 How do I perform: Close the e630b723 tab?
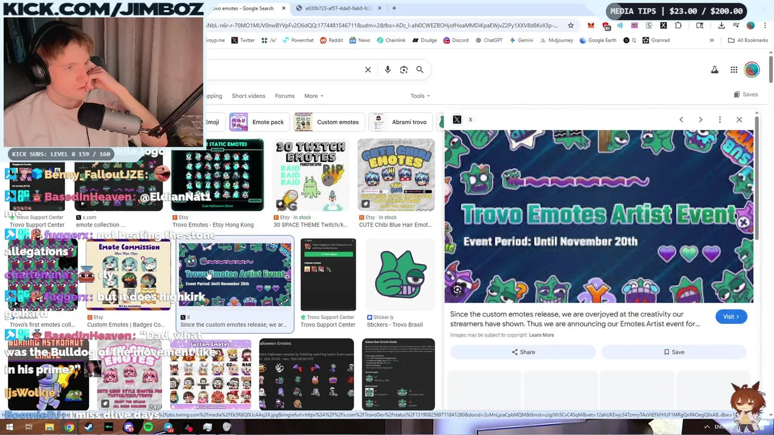click(380, 8)
